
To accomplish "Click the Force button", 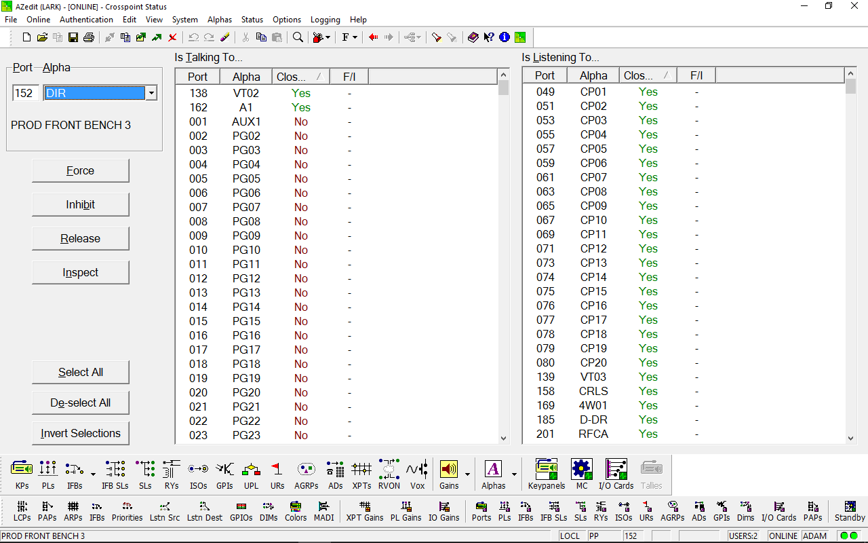I will coord(80,170).
